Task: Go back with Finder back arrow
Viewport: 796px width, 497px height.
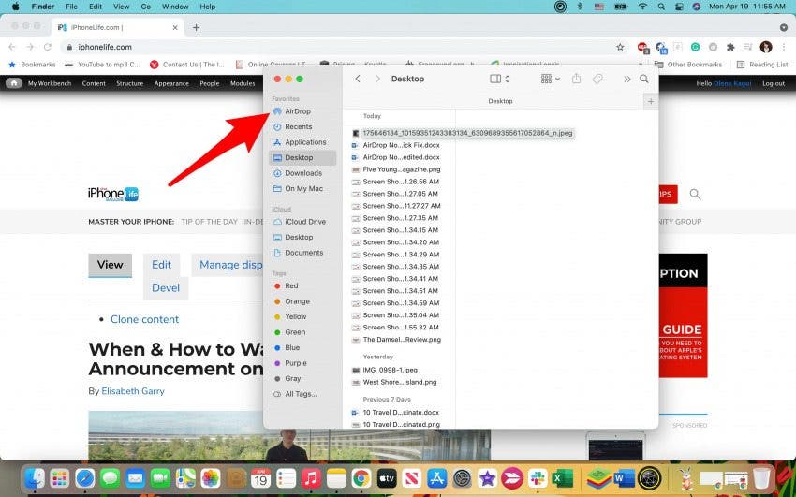Action: pyautogui.click(x=359, y=79)
